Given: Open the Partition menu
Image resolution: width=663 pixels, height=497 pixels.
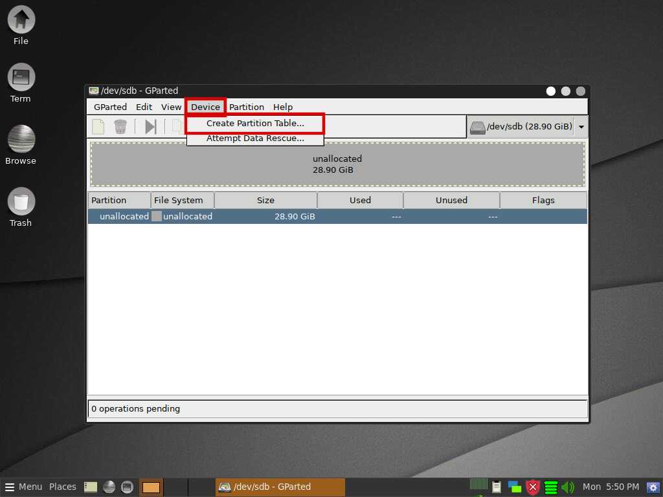Looking at the screenshot, I should point(247,107).
